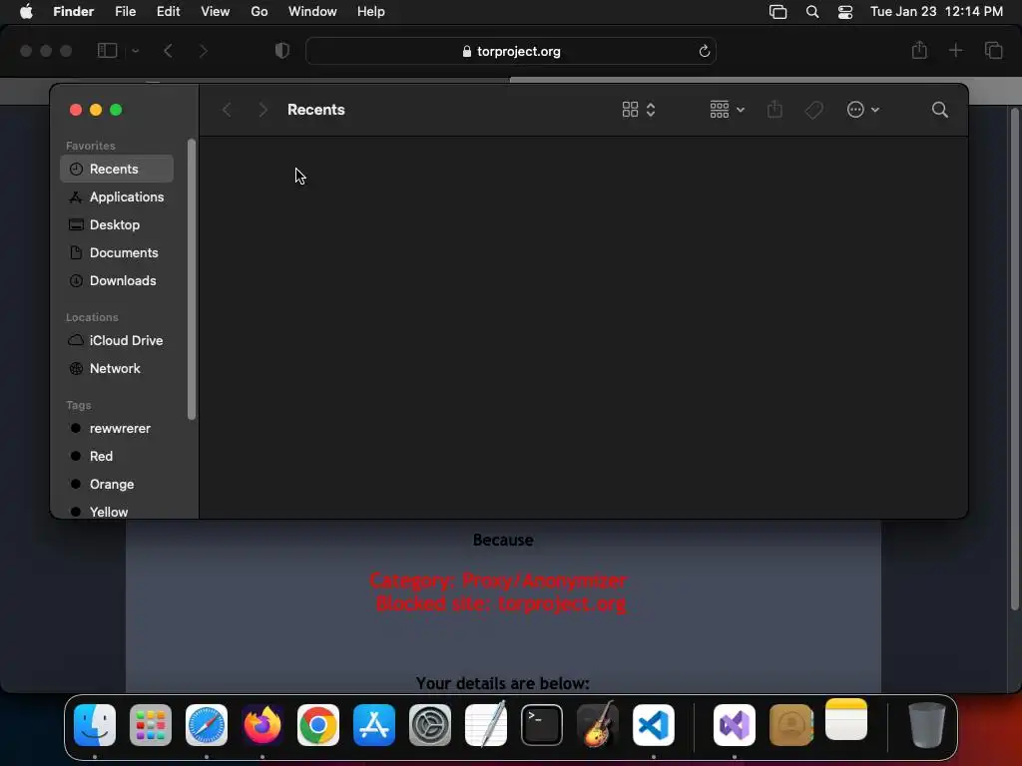The width and height of the screenshot is (1022, 766).
Task: Click Finder forward arrow
Action: [x=262, y=110]
